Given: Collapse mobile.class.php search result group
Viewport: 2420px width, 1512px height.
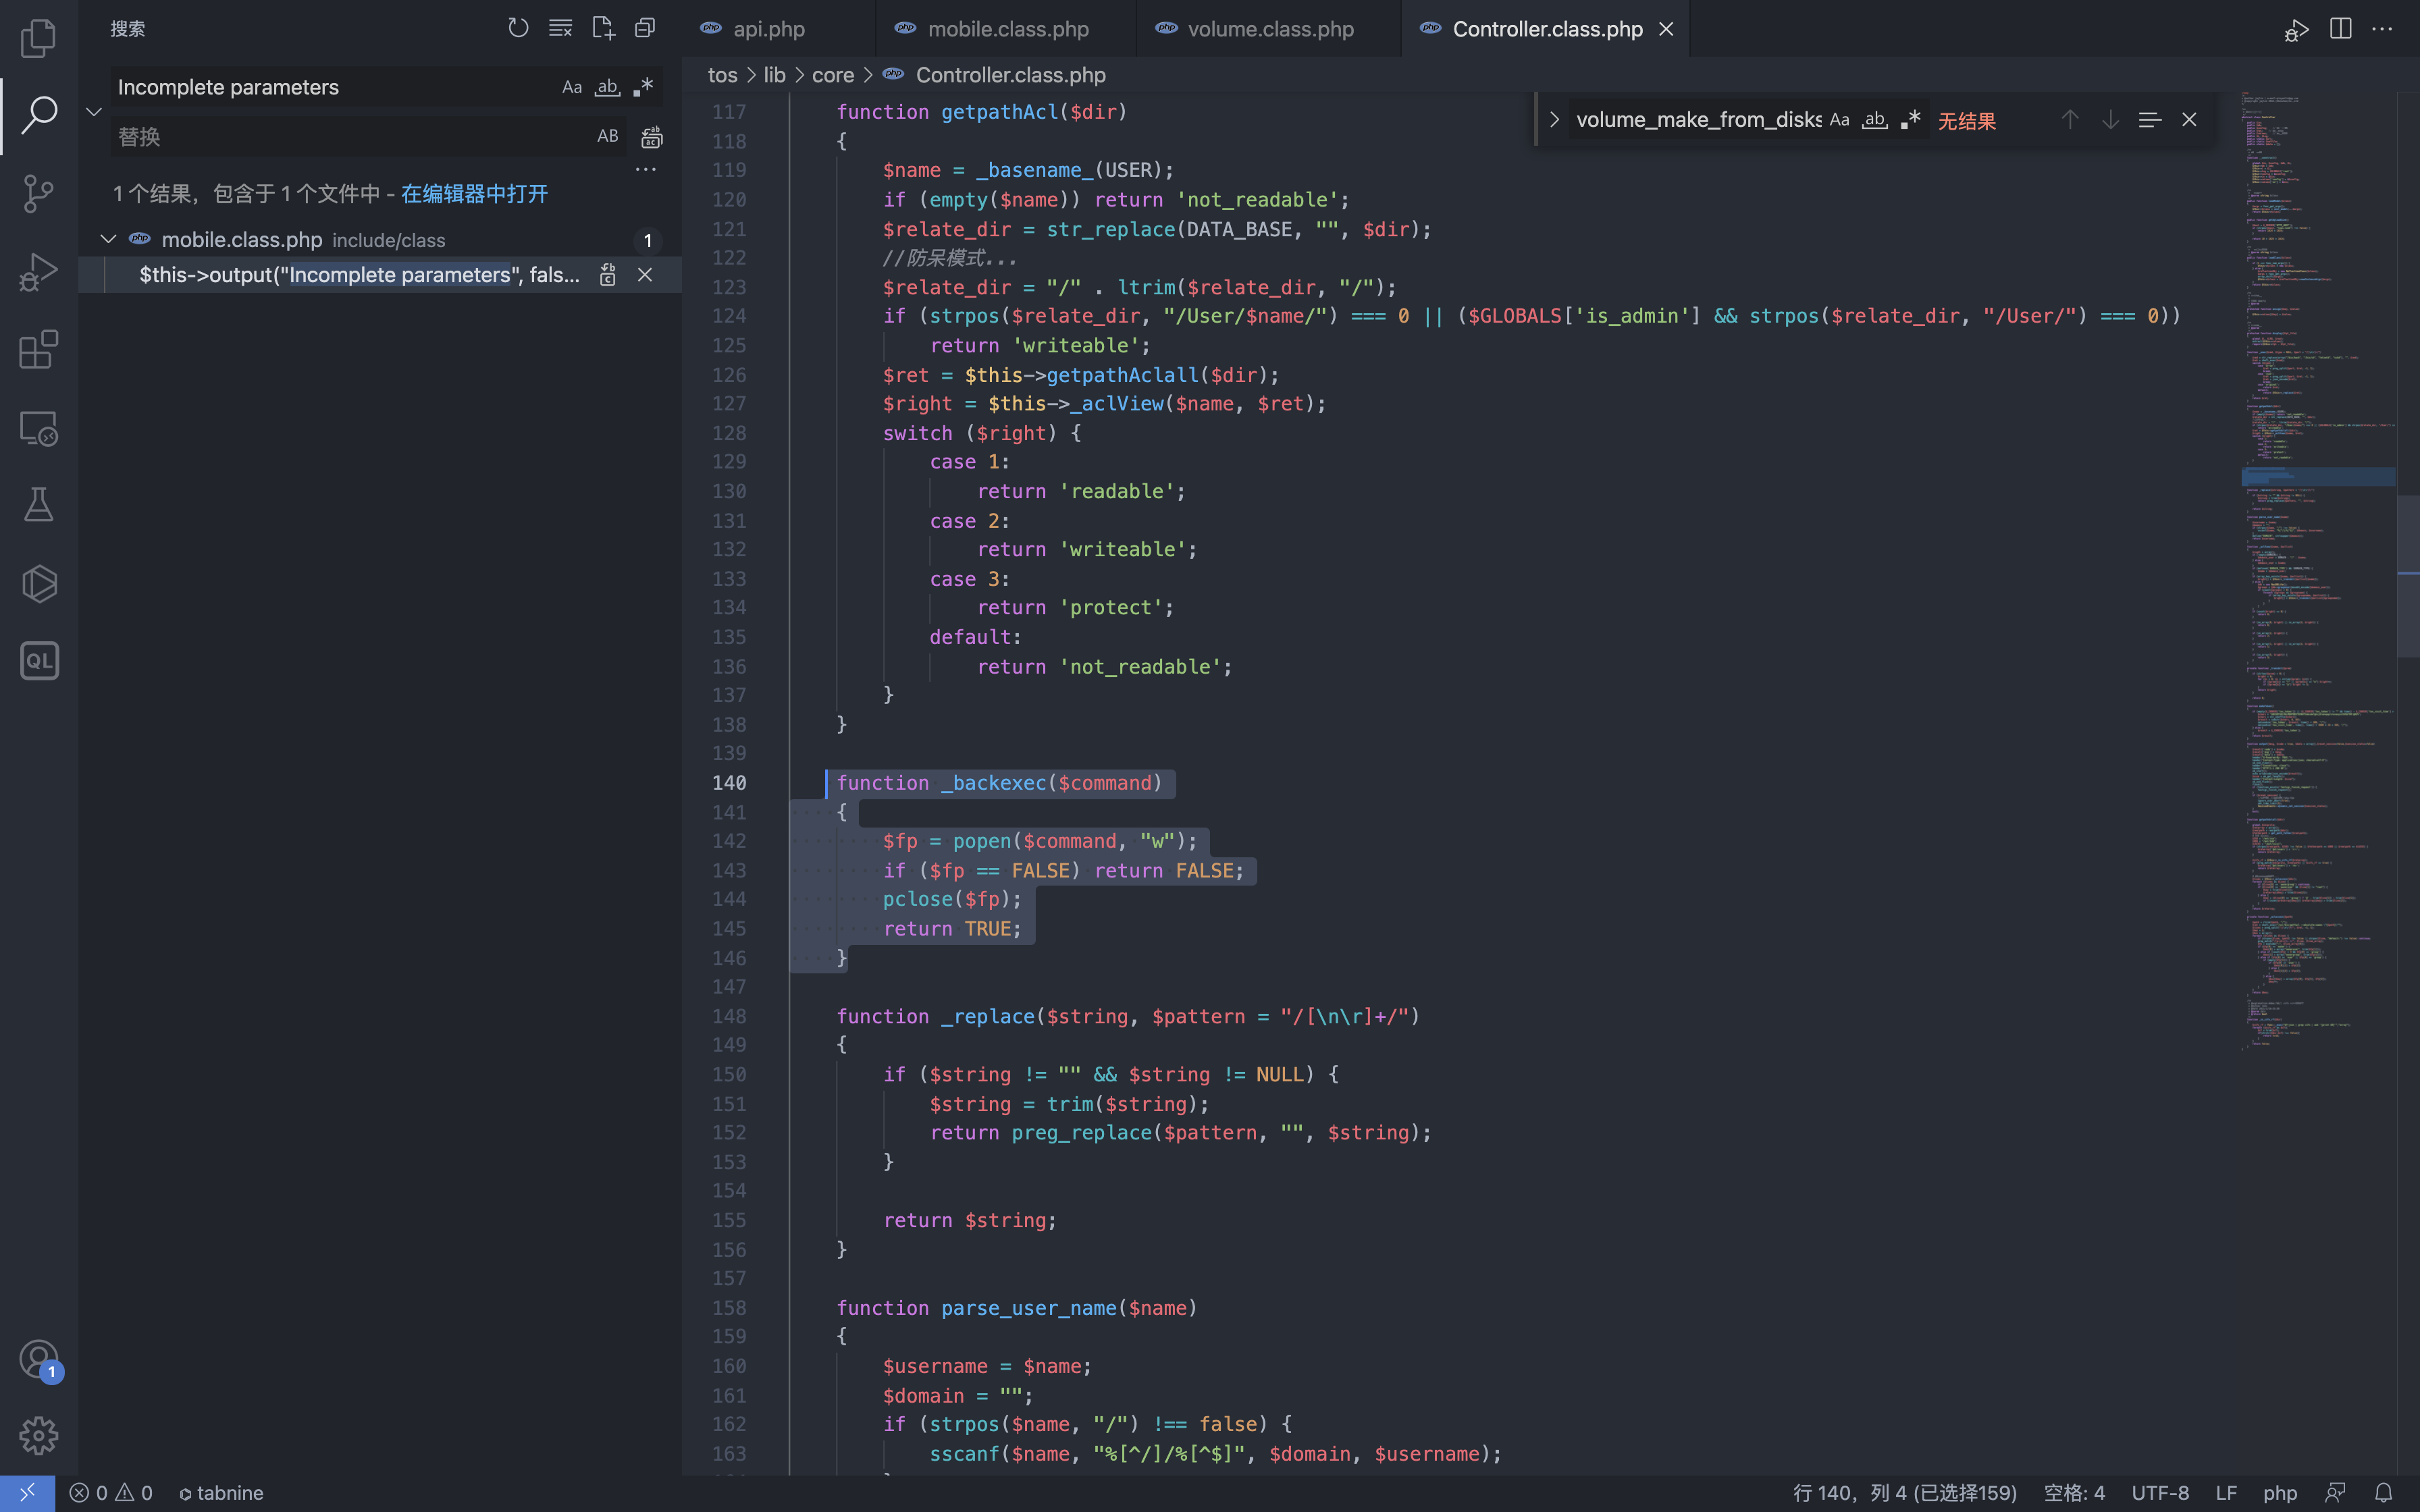Looking at the screenshot, I should pyautogui.click(x=108, y=240).
